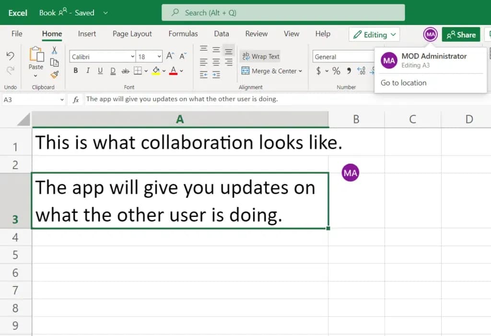
Task: Apply percent style number format
Action: pyautogui.click(x=336, y=71)
